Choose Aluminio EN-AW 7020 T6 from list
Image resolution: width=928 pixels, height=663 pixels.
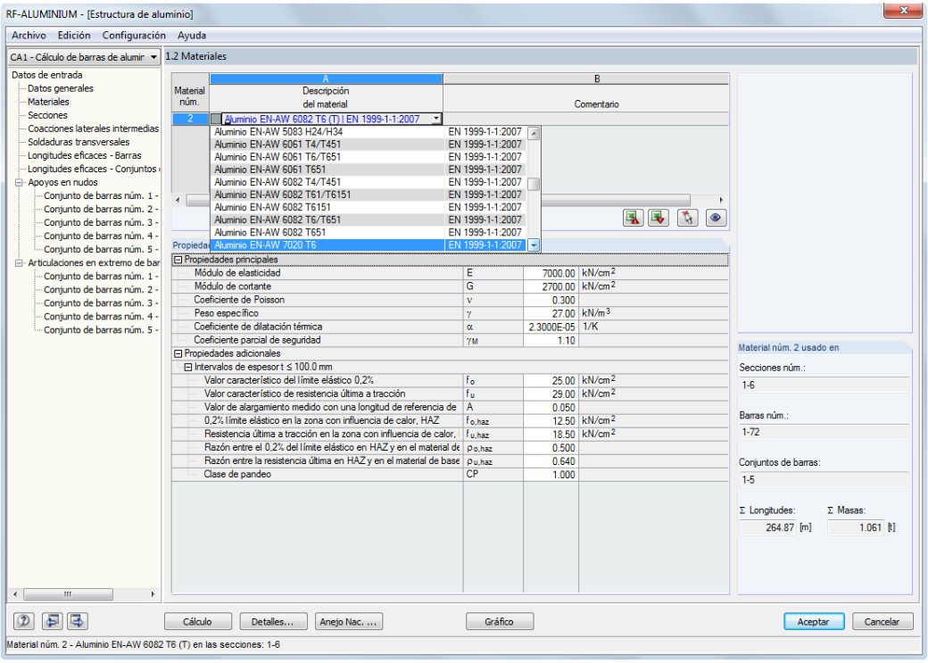pos(369,245)
